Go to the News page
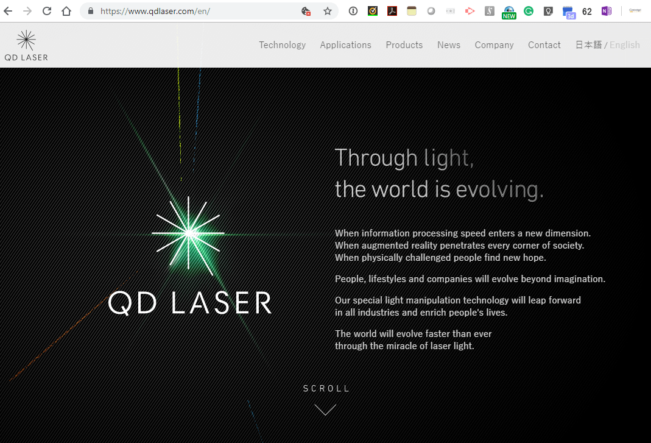 point(449,45)
